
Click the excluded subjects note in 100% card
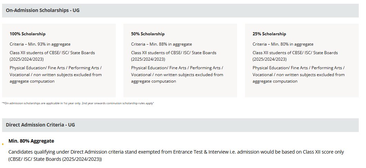click(x=56, y=75)
